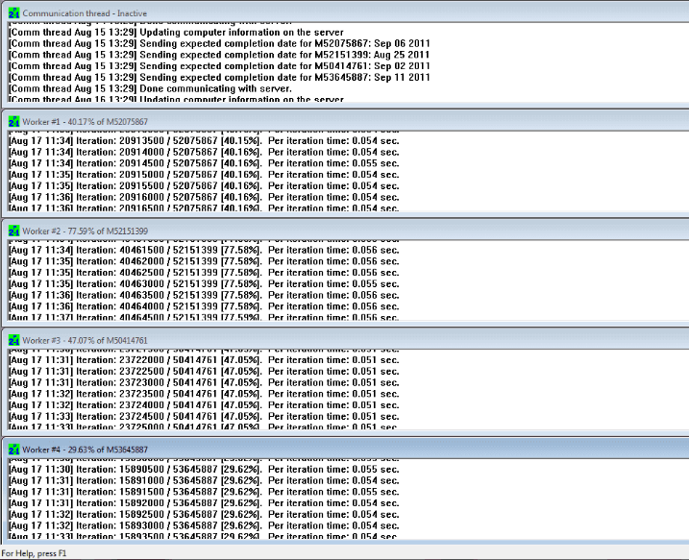Click Worker #1 iteration 20915000 log line

(x=204, y=175)
